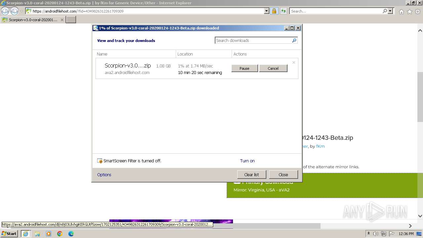Pause the Scorpion zip download
The image size is (423, 238).
point(245,68)
